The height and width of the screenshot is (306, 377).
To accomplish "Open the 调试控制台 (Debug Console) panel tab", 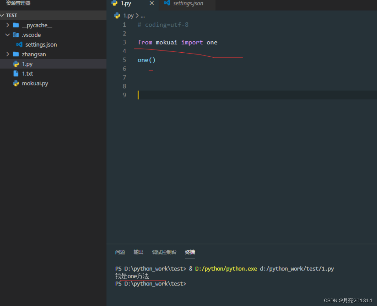I will (164, 252).
